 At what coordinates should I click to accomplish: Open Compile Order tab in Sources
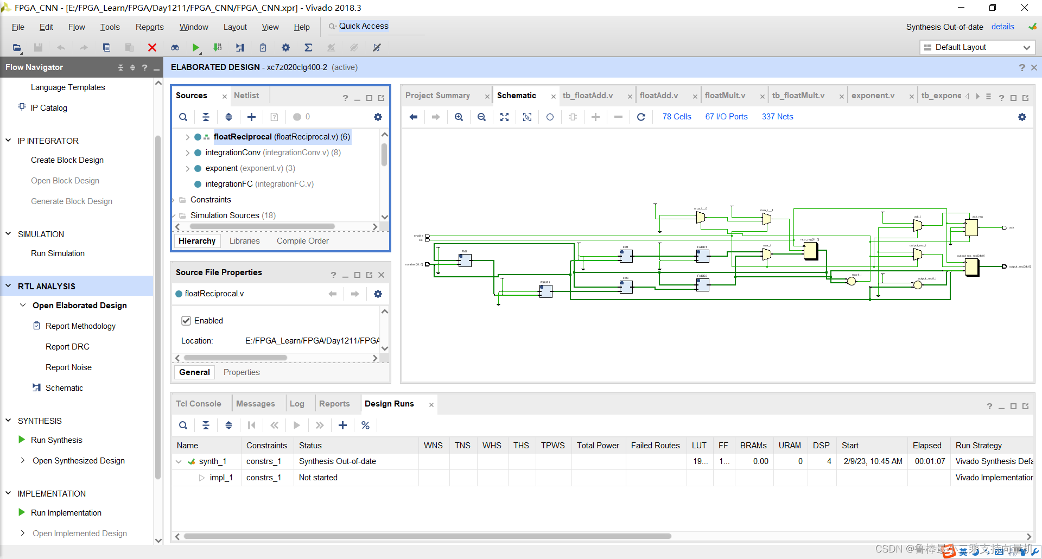[x=302, y=241]
